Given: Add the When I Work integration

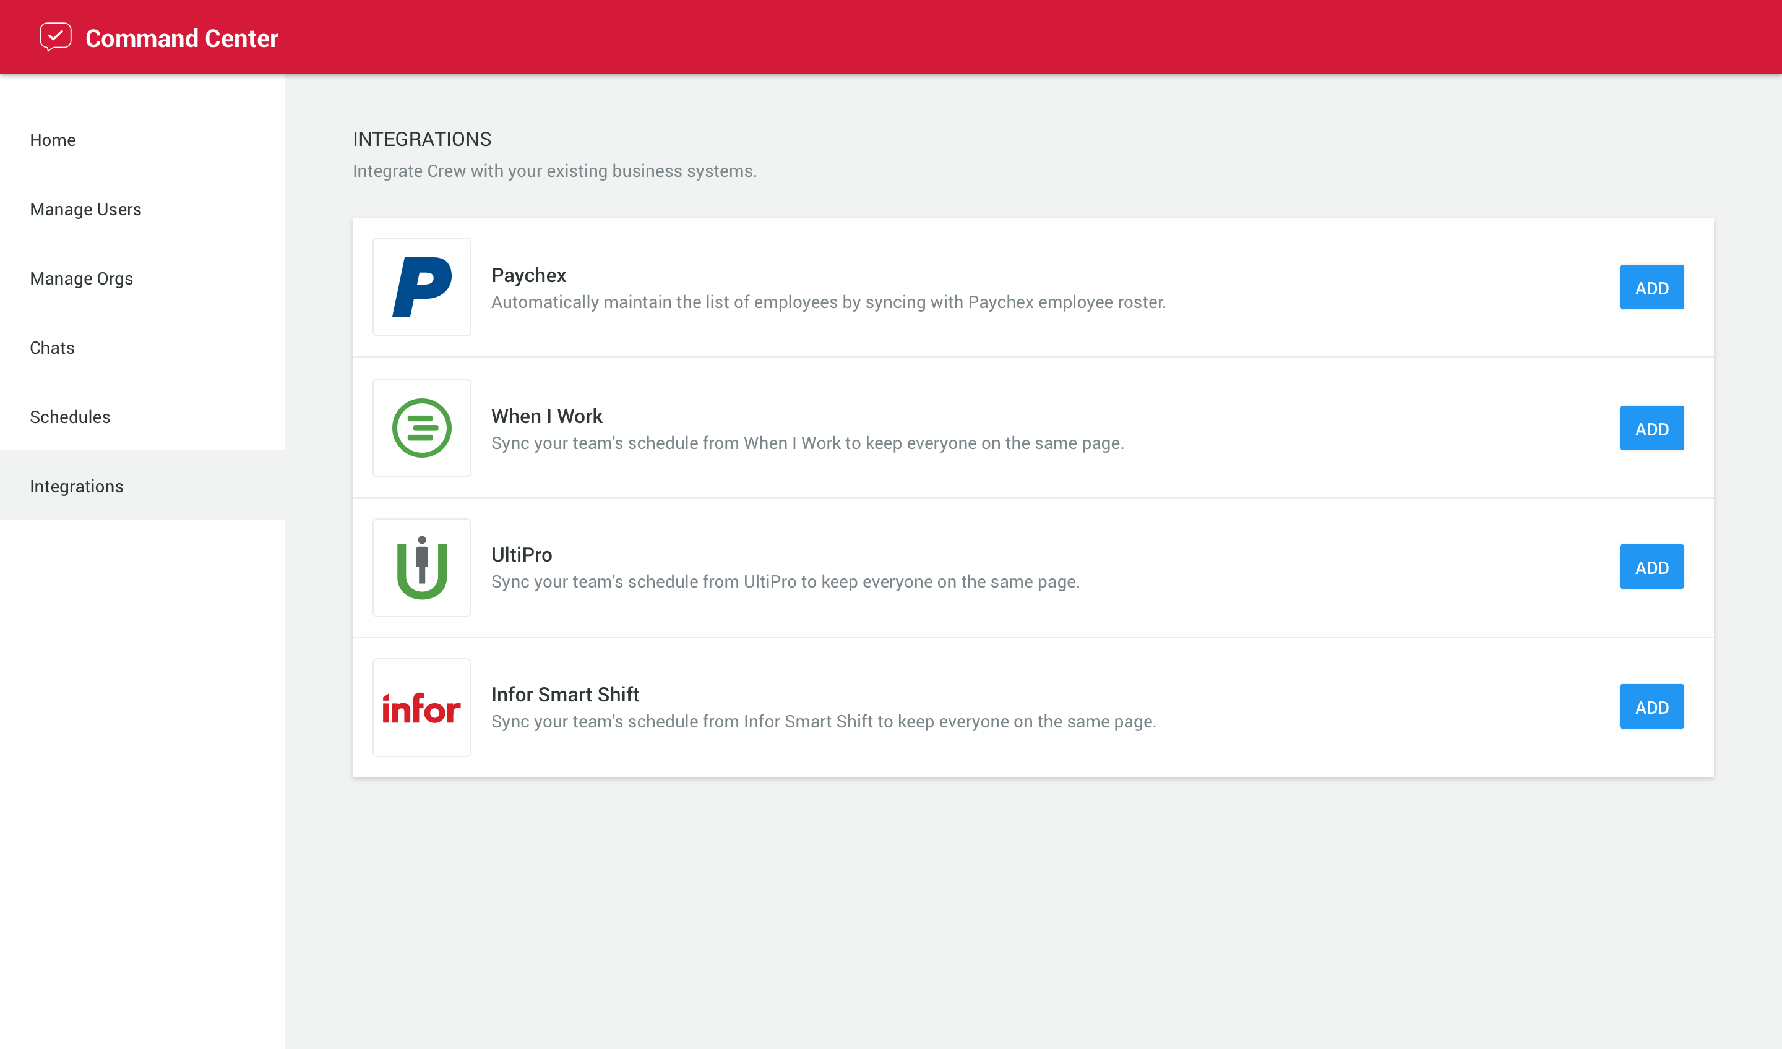Looking at the screenshot, I should tap(1651, 427).
